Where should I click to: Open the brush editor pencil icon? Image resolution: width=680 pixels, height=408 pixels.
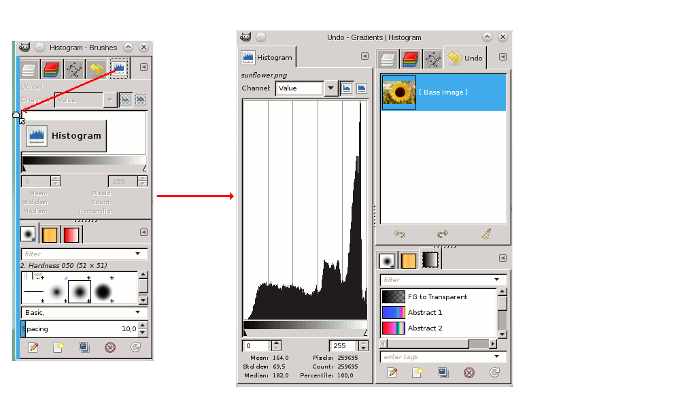pos(32,347)
